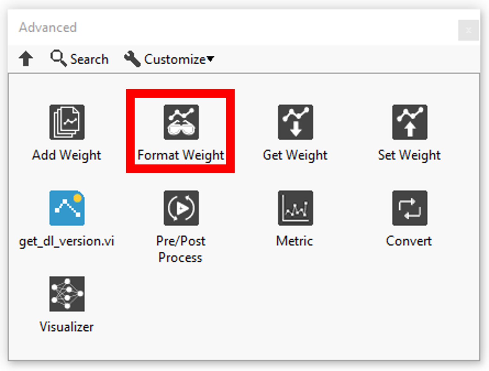
Task: Select the Format Weight icon
Action: pyautogui.click(x=181, y=122)
